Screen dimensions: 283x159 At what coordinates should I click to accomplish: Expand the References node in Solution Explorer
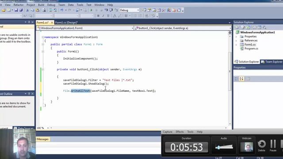pyautogui.click(x=236, y=41)
